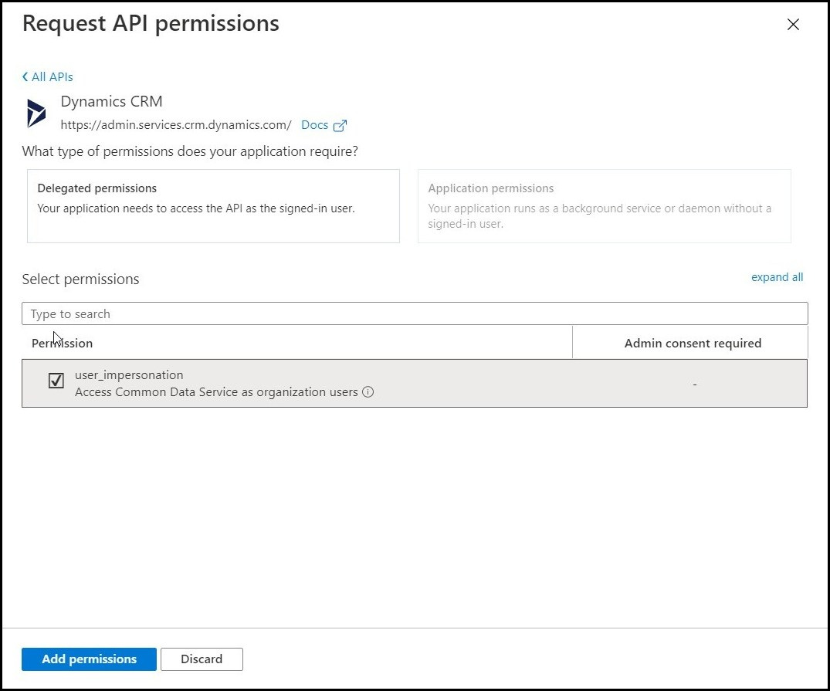Discard the permission changes
This screenshot has height=691, width=830.
202,659
